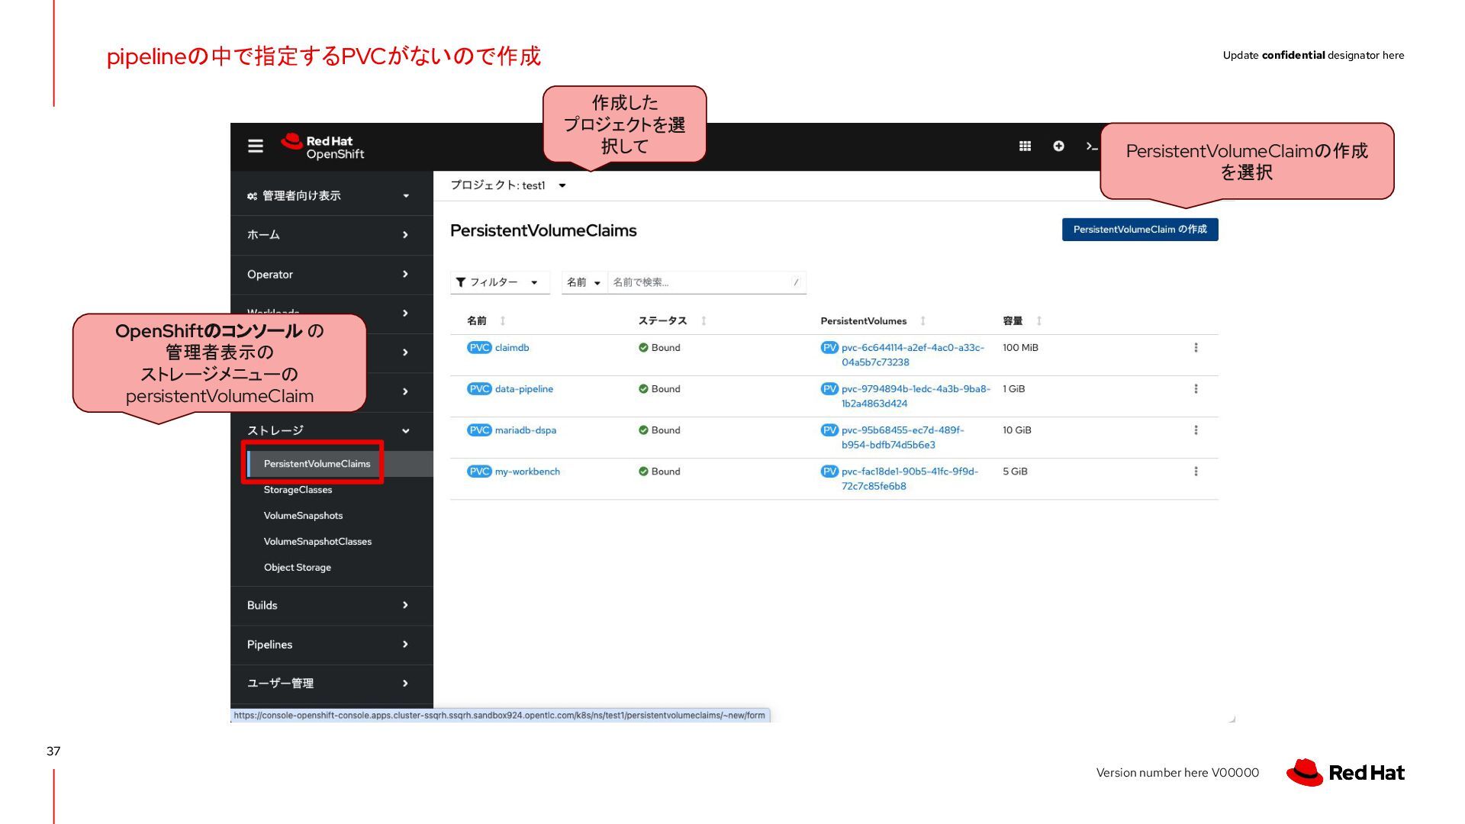This screenshot has height=824, width=1465.
Task: Click Bound status icon for my-workbench row
Action: coord(643,472)
